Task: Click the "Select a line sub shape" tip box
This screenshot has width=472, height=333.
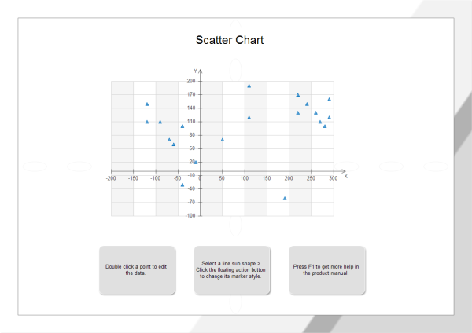Action: coord(231,270)
